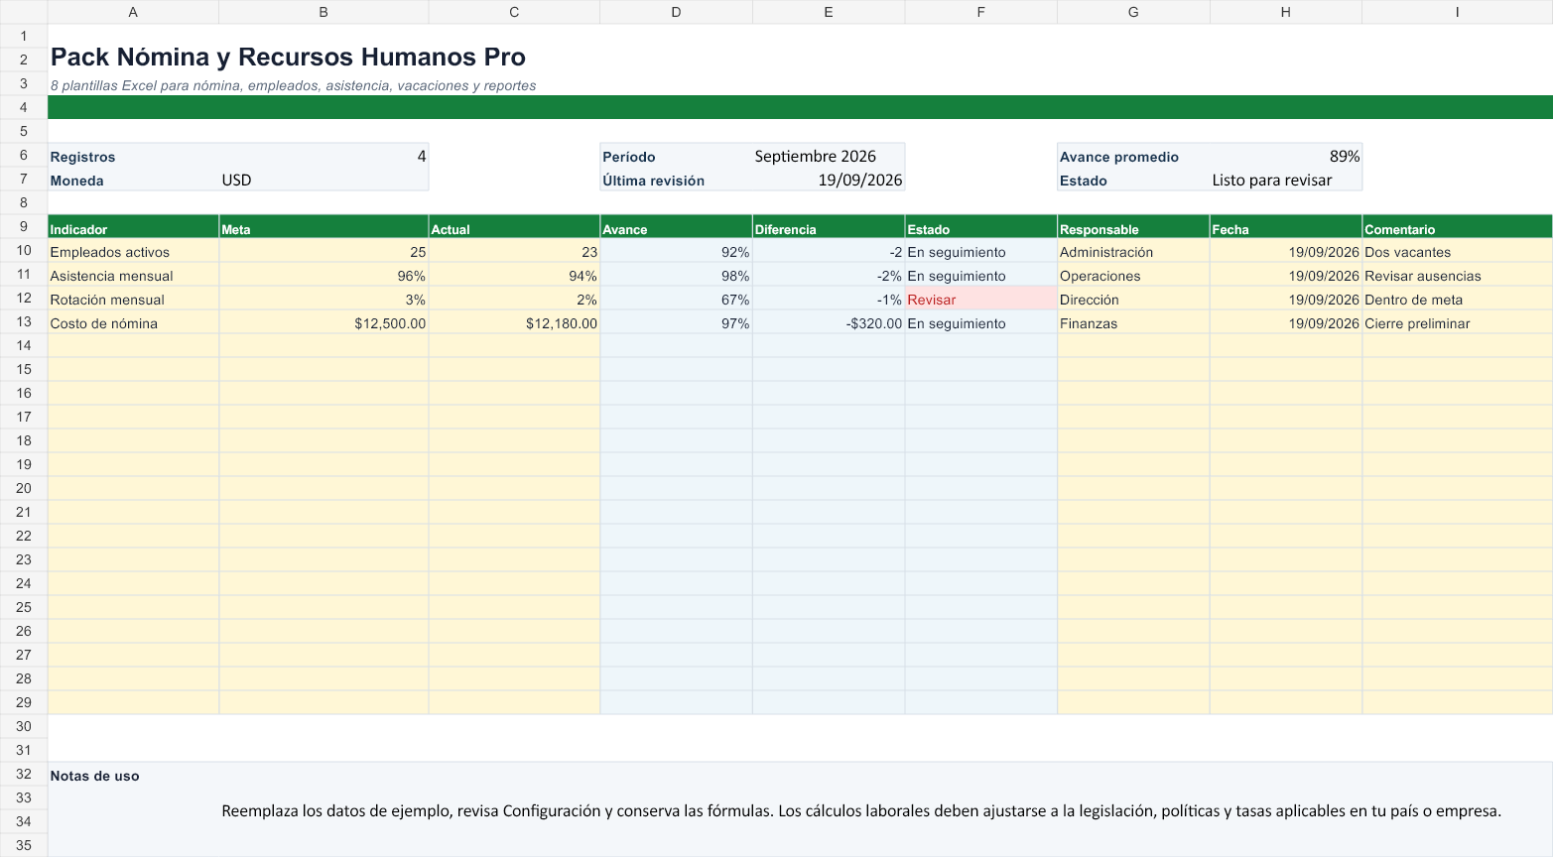Select the Meta value '$12,500.00'

(x=324, y=322)
